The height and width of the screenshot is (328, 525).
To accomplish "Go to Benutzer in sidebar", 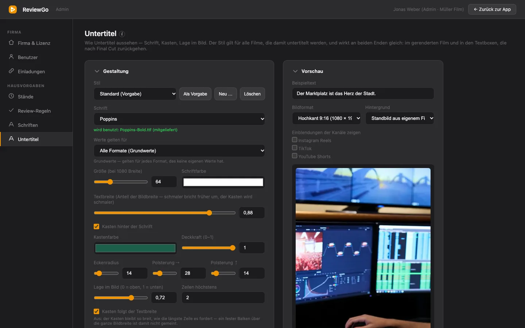I will coord(36,57).
